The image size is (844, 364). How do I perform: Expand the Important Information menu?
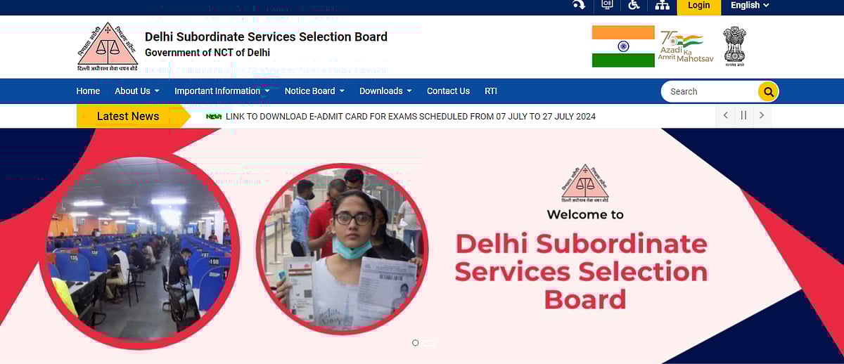pos(222,91)
